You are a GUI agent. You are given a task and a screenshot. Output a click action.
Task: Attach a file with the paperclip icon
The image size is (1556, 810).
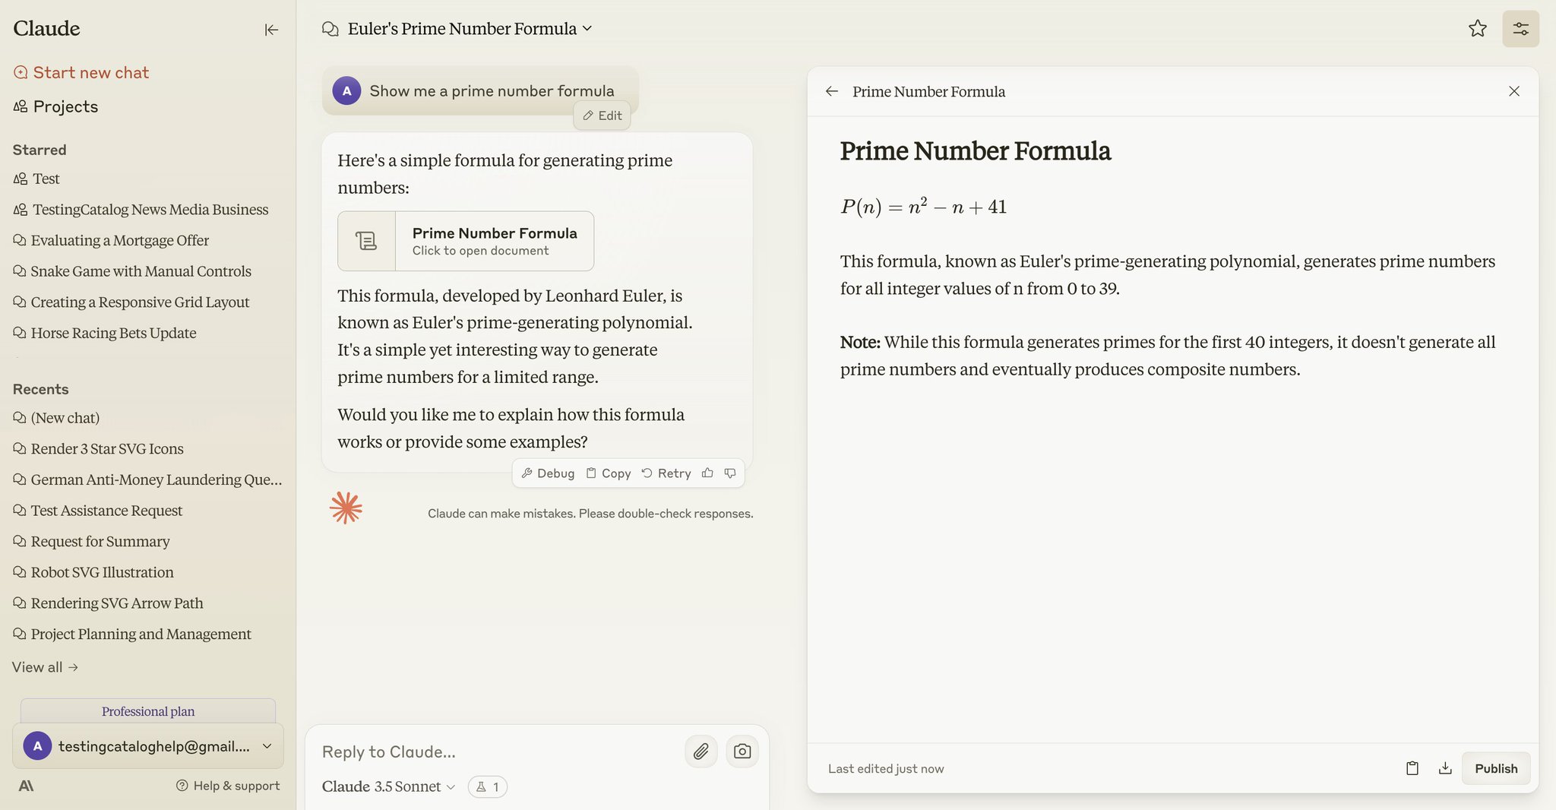(x=701, y=751)
